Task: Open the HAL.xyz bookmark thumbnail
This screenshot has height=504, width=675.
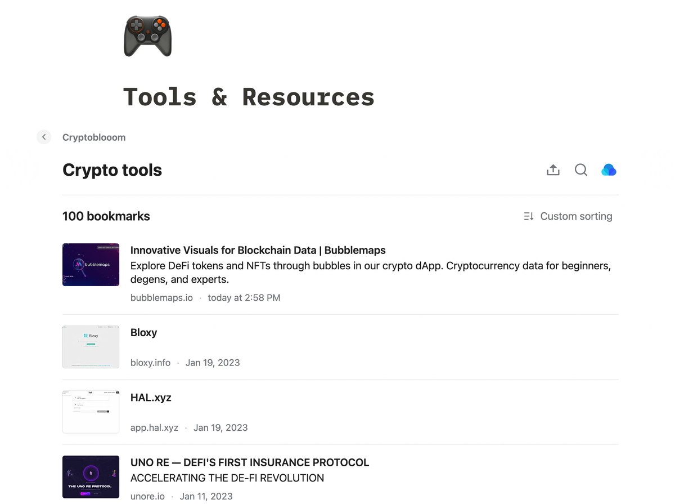Action: coord(91,412)
